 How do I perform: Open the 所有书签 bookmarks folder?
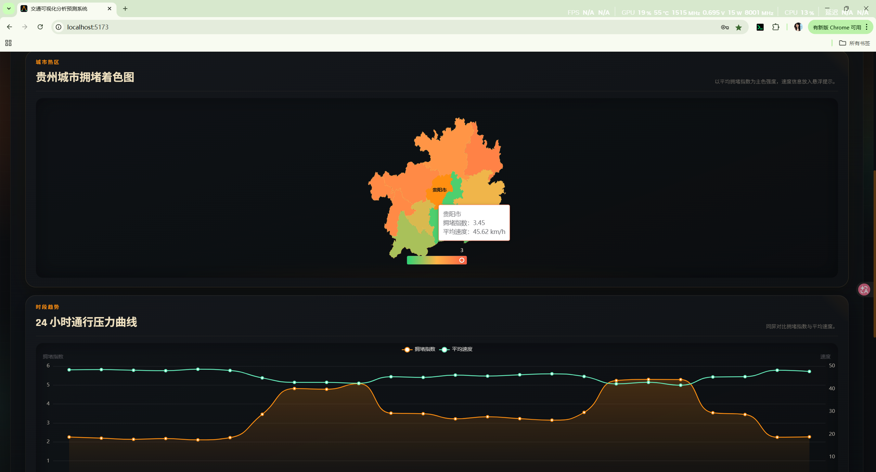(854, 43)
